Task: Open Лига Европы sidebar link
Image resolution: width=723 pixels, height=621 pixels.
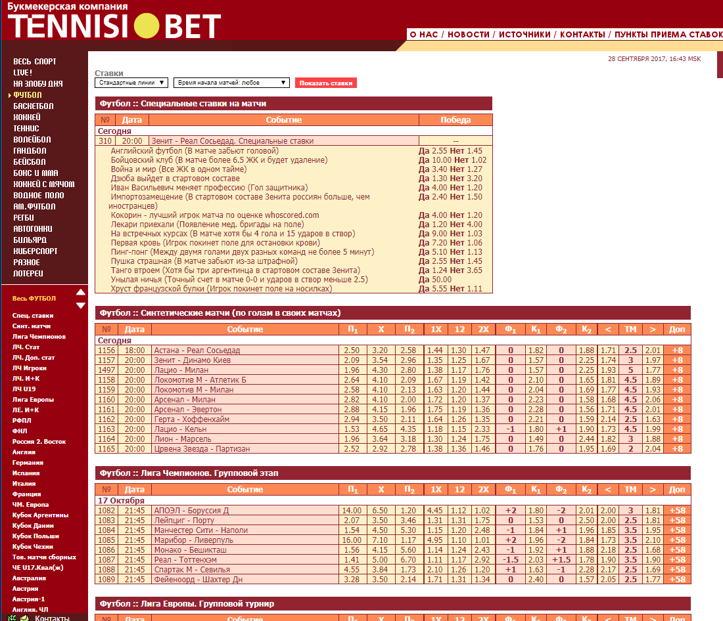Action: click(33, 400)
